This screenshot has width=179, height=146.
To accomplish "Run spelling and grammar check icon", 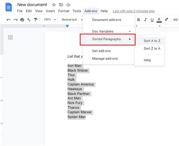I will [29, 20].
